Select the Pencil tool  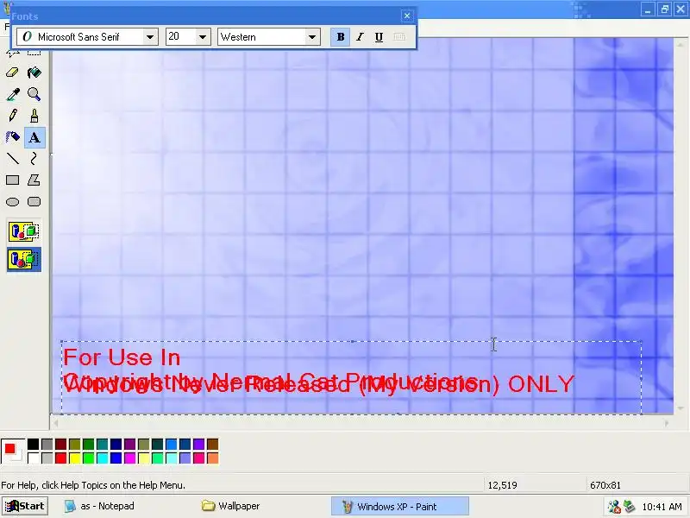(x=12, y=116)
